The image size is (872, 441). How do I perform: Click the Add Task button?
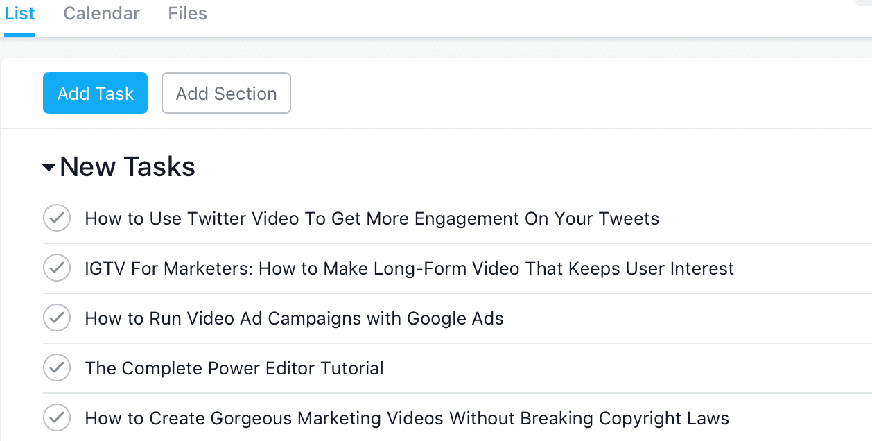tap(95, 93)
